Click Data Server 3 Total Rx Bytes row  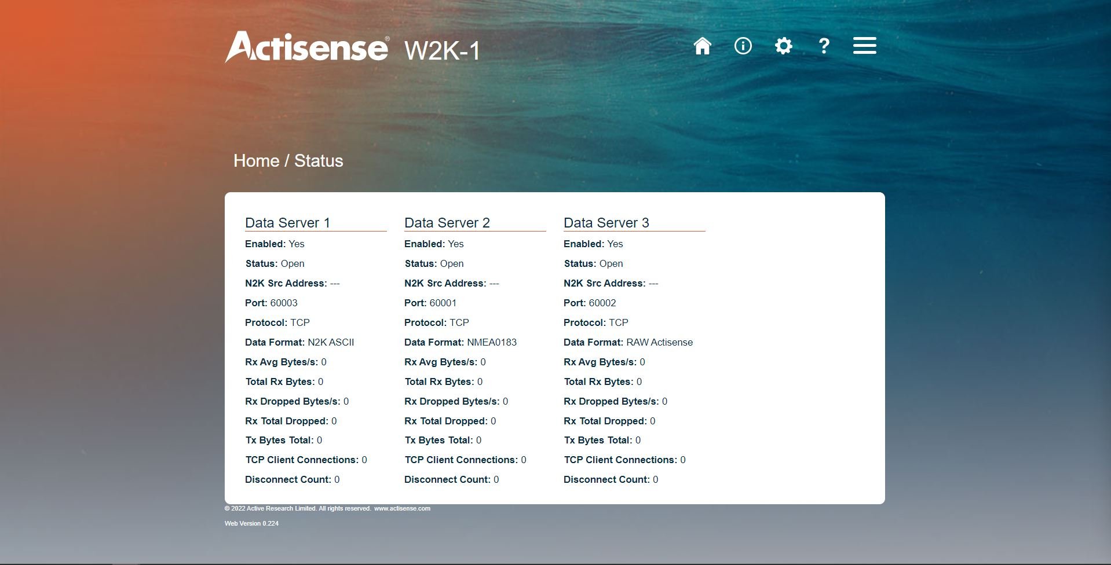(x=602, y=381)
